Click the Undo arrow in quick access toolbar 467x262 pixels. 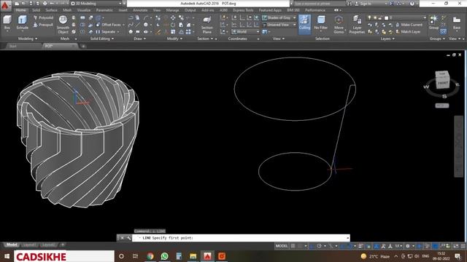[52, 4]
